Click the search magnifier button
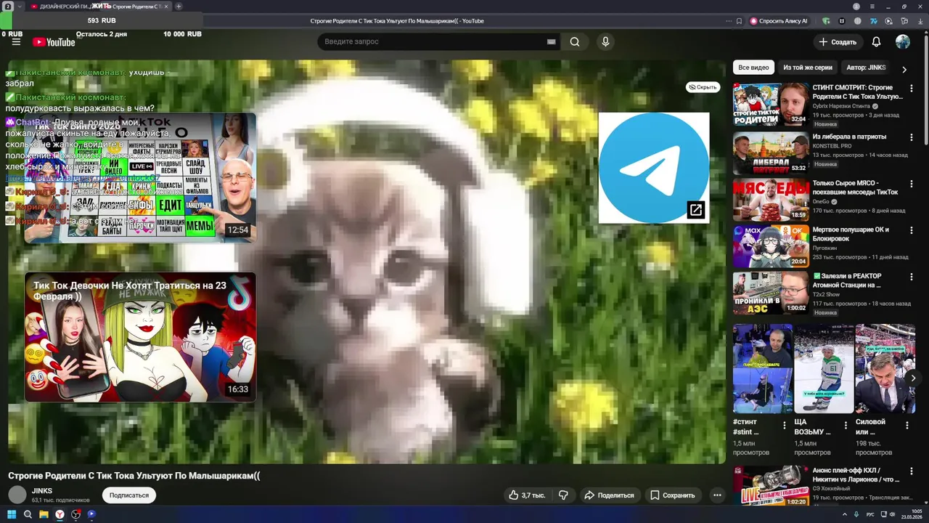The image size is (929, 523). coord(575,42)
